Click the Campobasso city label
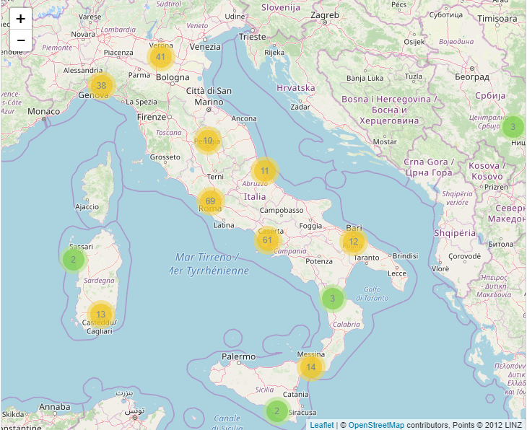 [x=282, y=211]
